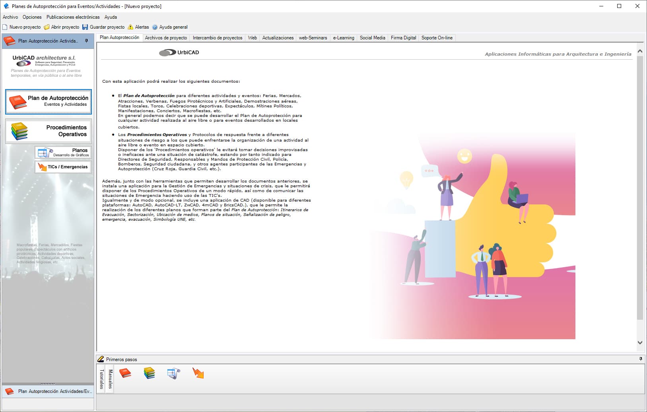Viewport: 647px width, 412px height.
Task: Click the vertical scrollbar thumb
Action: pos(640,188)
